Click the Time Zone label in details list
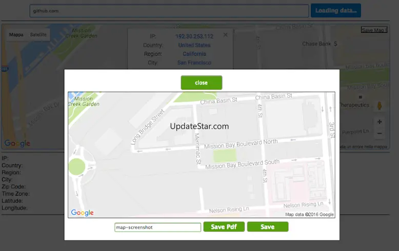The width and height of the screenshot is (399, 251). pyautogui.click(x=16, y=194)
